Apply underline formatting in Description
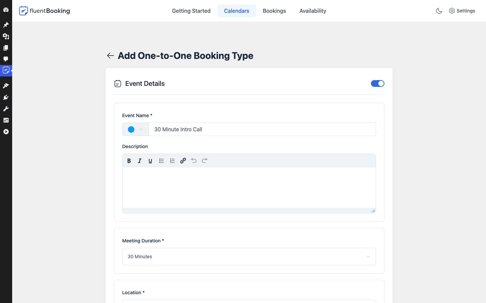The height and width of the screenshot is (303, 486). coord(151,161)
